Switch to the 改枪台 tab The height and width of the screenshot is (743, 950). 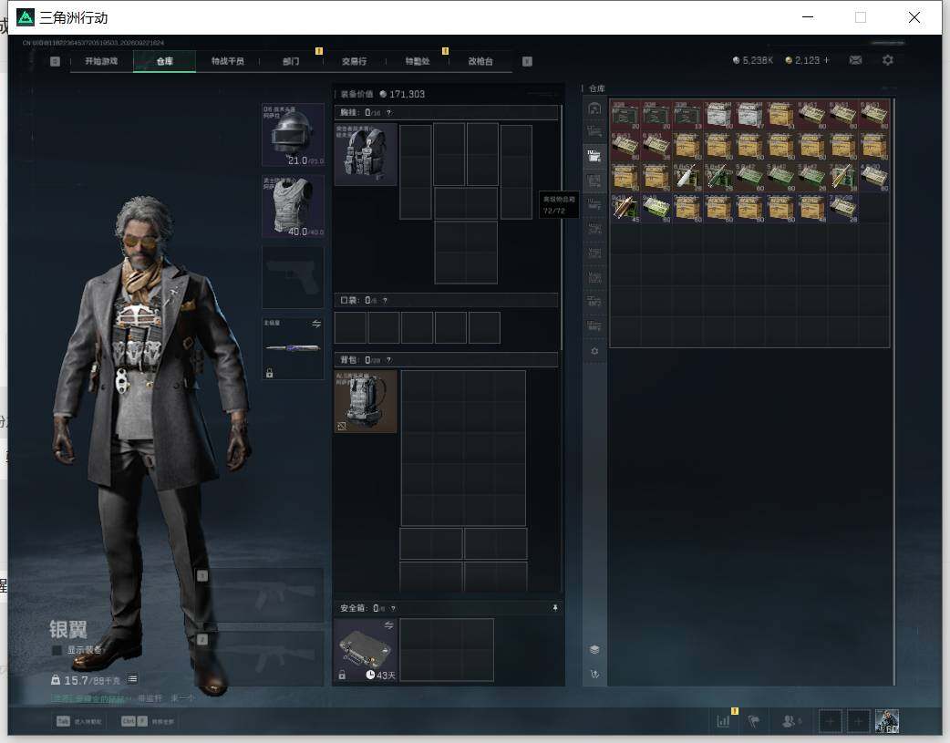click(x=480, y=61)
